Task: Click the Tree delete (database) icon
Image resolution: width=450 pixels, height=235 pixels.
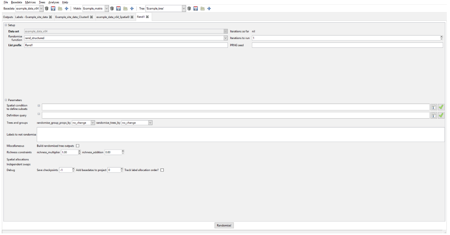Action: [x=189, y=8]
